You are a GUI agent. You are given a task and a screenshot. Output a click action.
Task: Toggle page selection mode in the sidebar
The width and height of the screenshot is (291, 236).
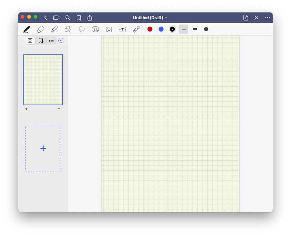(61, 40)
